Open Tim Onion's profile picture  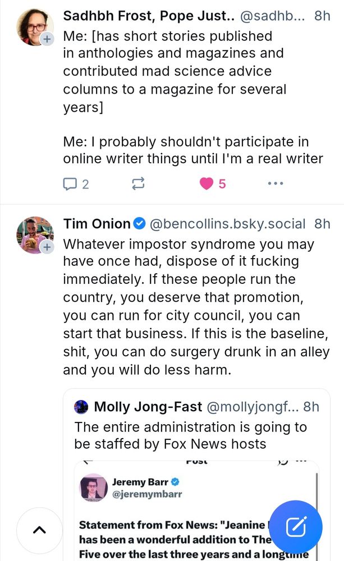(x=35, y=234)
